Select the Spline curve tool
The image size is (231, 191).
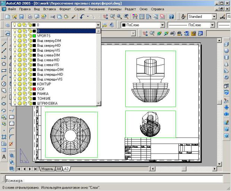tap(4, 97)
